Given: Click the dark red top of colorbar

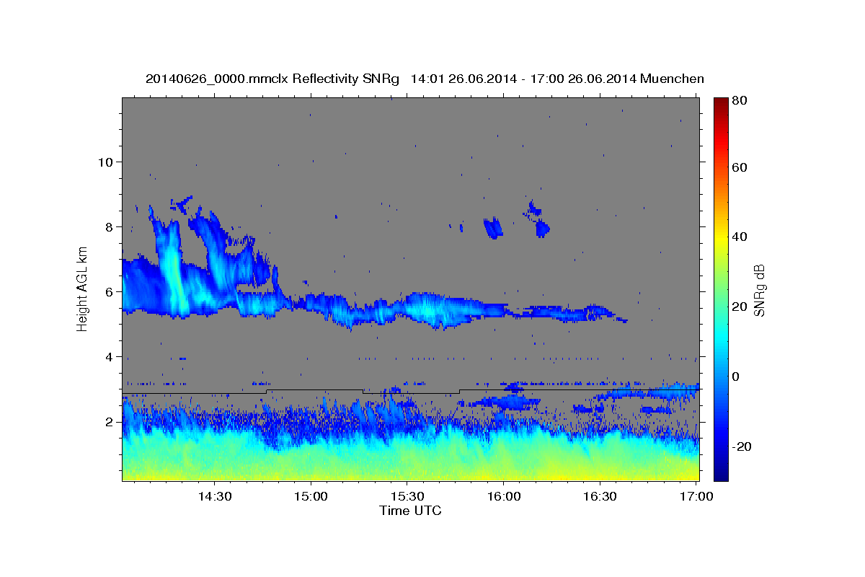Looking at the screenshot, I should (x=720, y=103).
